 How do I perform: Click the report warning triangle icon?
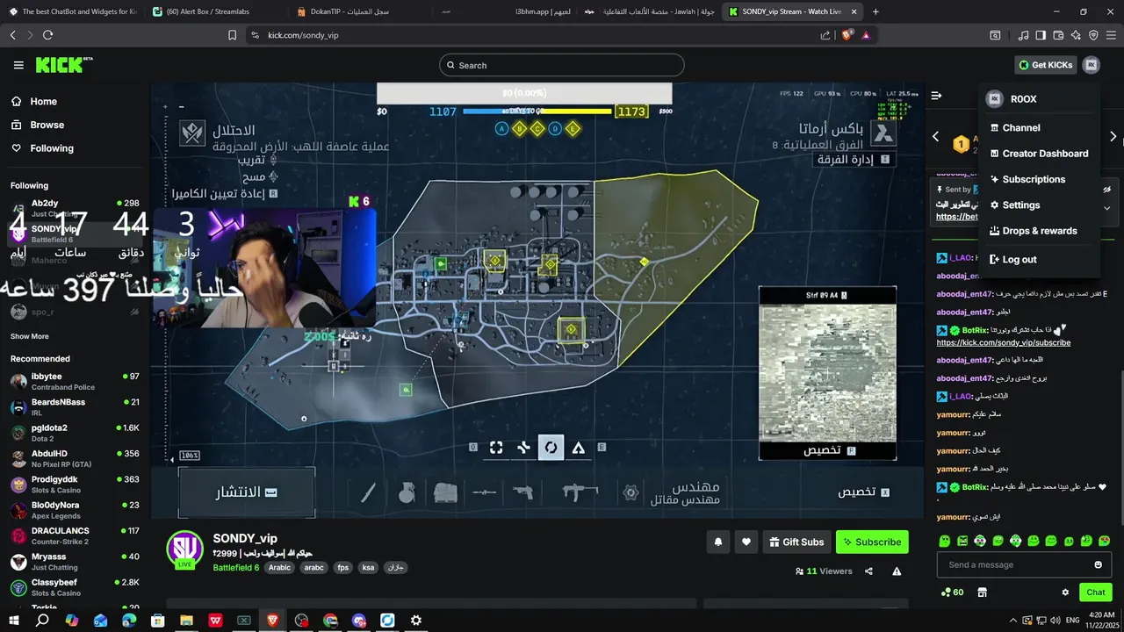click(897, 571)
